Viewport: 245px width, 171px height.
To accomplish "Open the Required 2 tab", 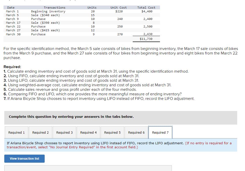I will [40, 132].
